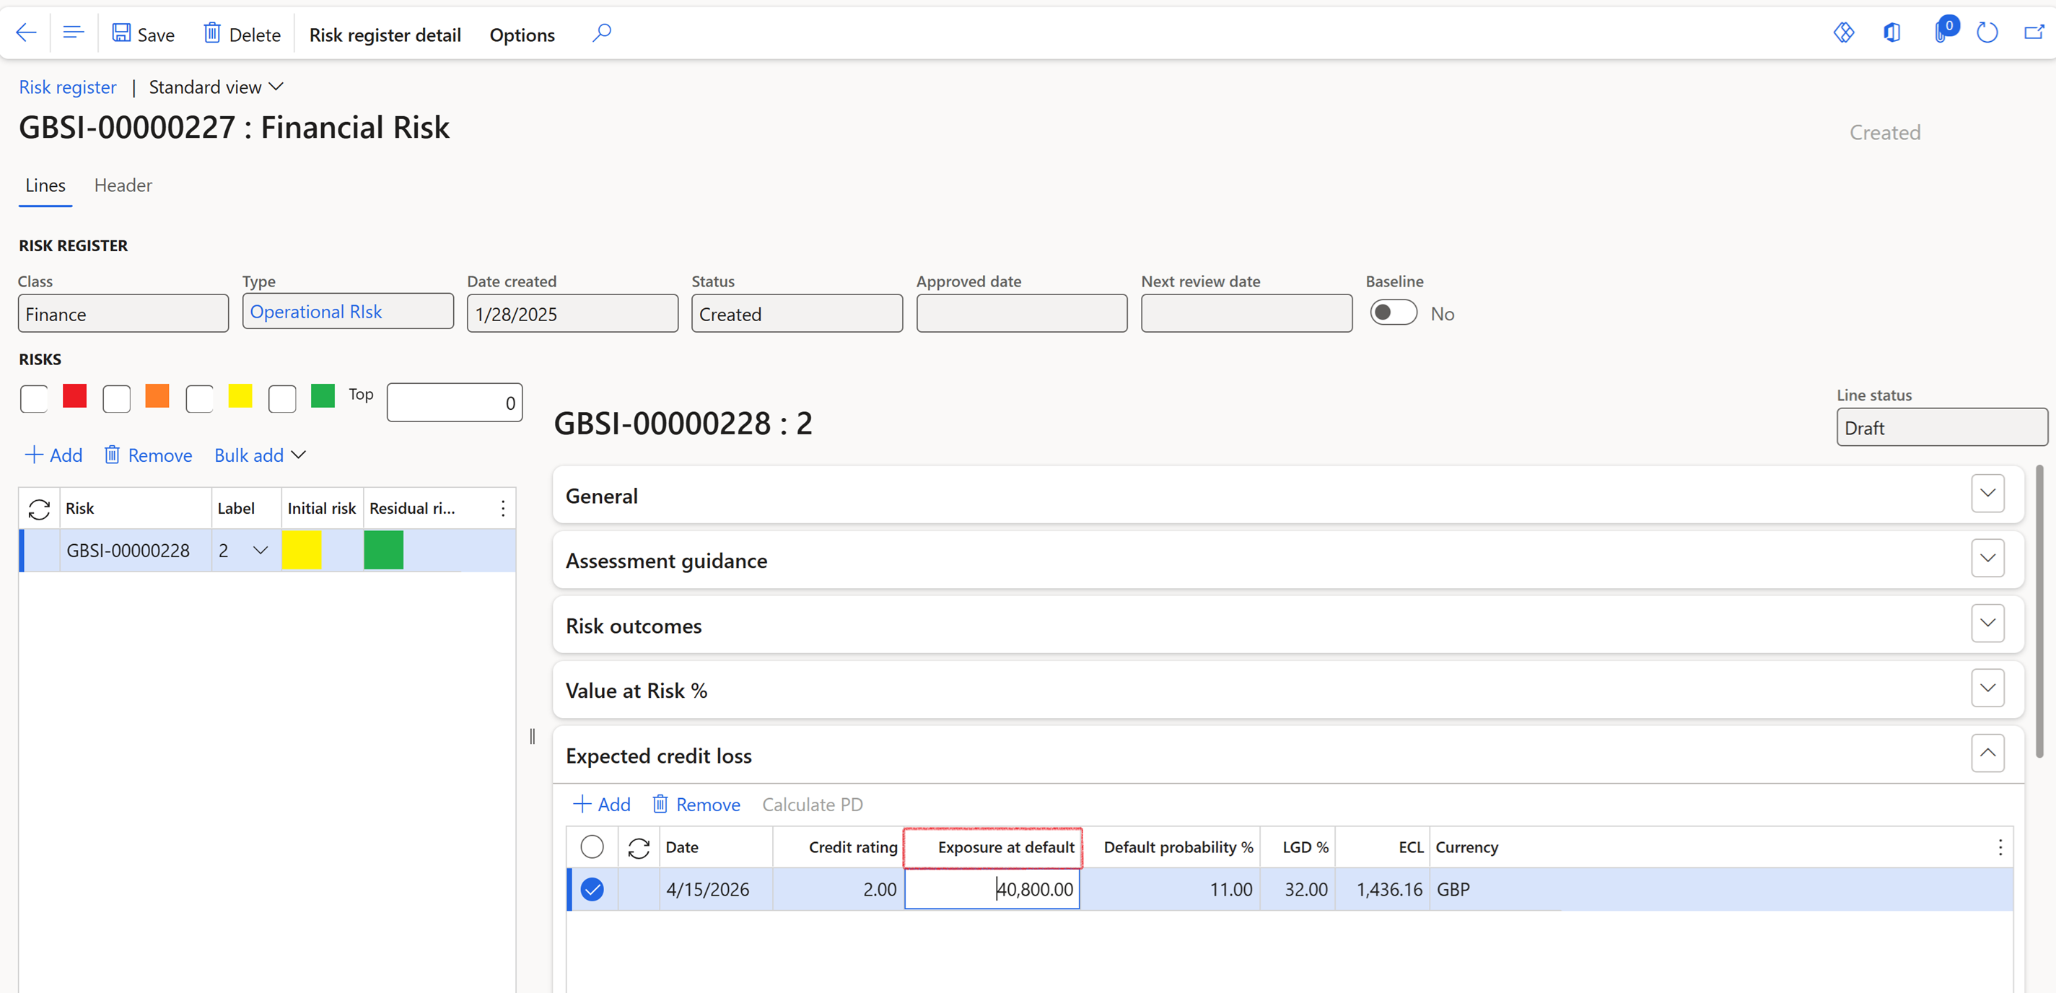
Task: Switch to the Header tab
Action: [x=123, y=185]
